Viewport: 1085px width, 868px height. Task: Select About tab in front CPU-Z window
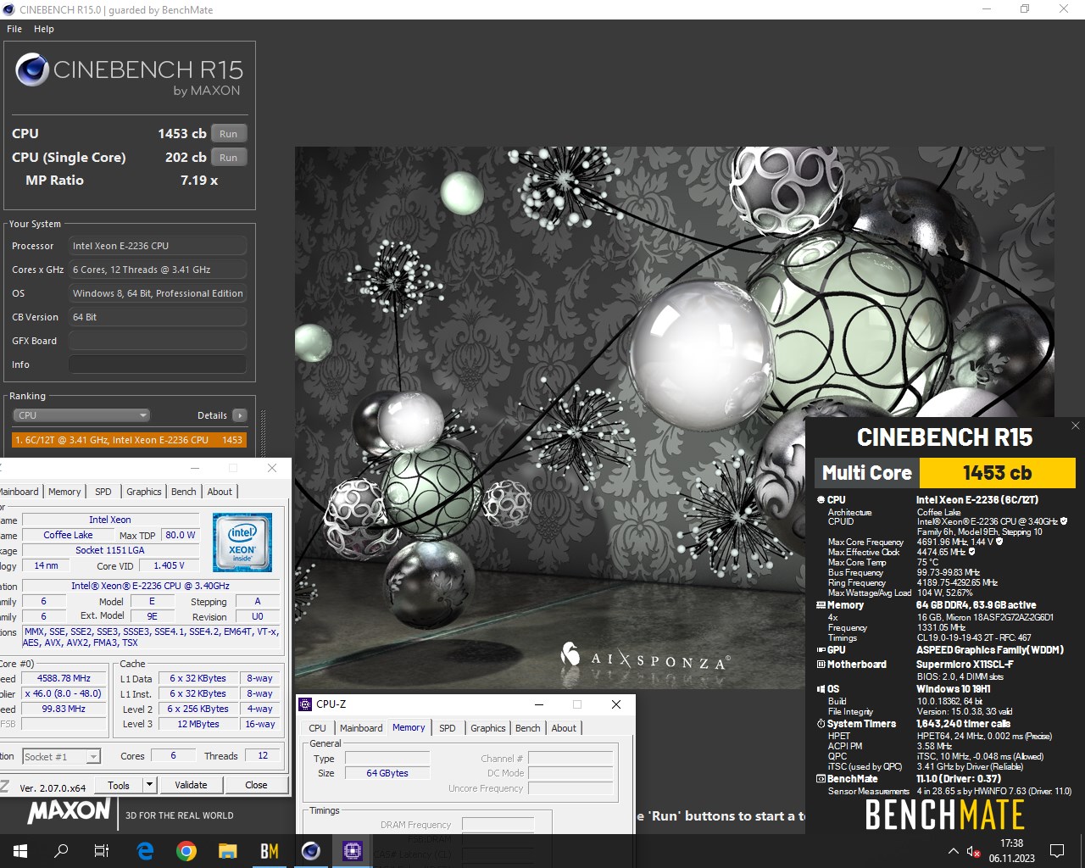click(x=564, y=728)
